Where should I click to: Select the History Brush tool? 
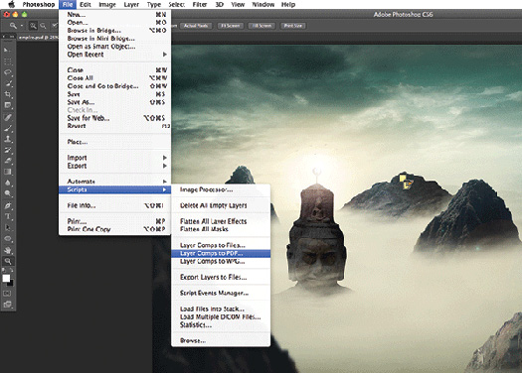click(x=7, y=150)
